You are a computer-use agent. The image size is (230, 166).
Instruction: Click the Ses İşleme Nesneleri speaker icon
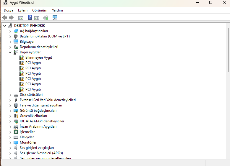(16, 153)
